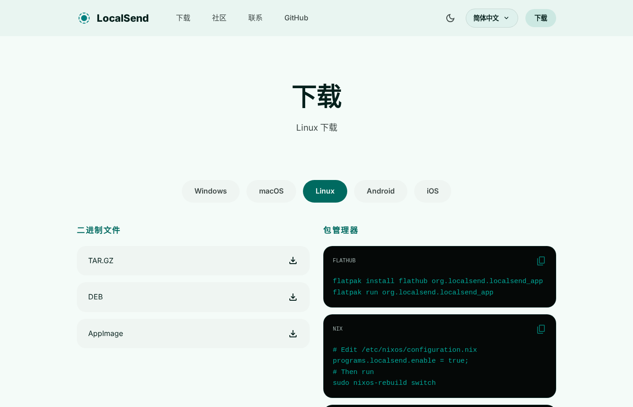Copy the Flathub commands with copy icon
Image resolution: width=633 pixels, height=407 pixels.
pyautogui.click(x=541, y=261)
